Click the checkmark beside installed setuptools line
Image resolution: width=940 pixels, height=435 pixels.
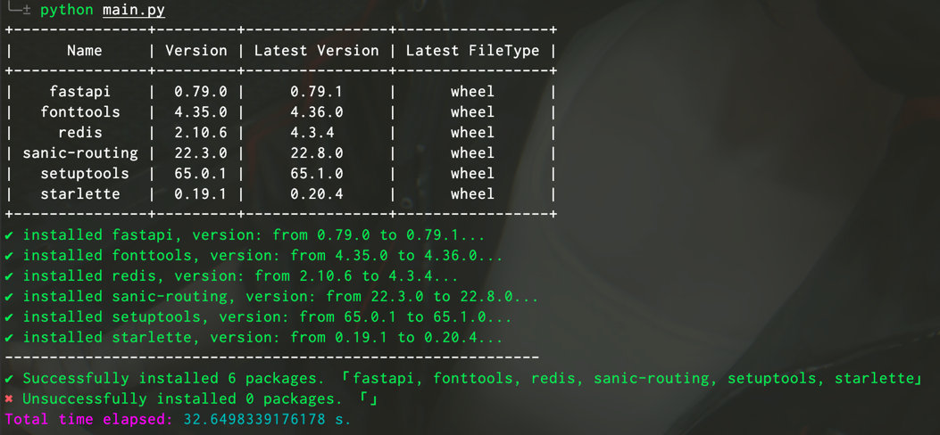[x=9, y=317]
